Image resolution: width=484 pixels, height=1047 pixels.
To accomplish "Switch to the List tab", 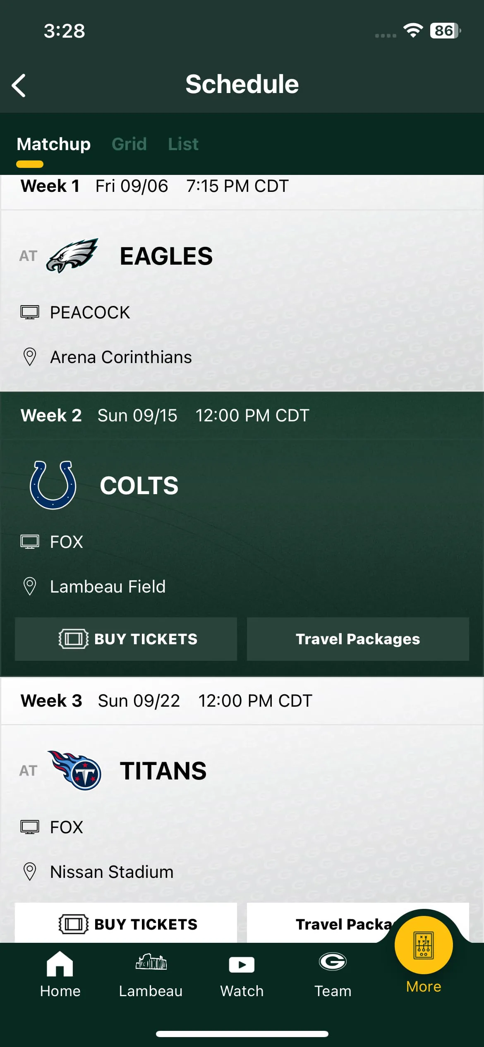I will [183, 144].
